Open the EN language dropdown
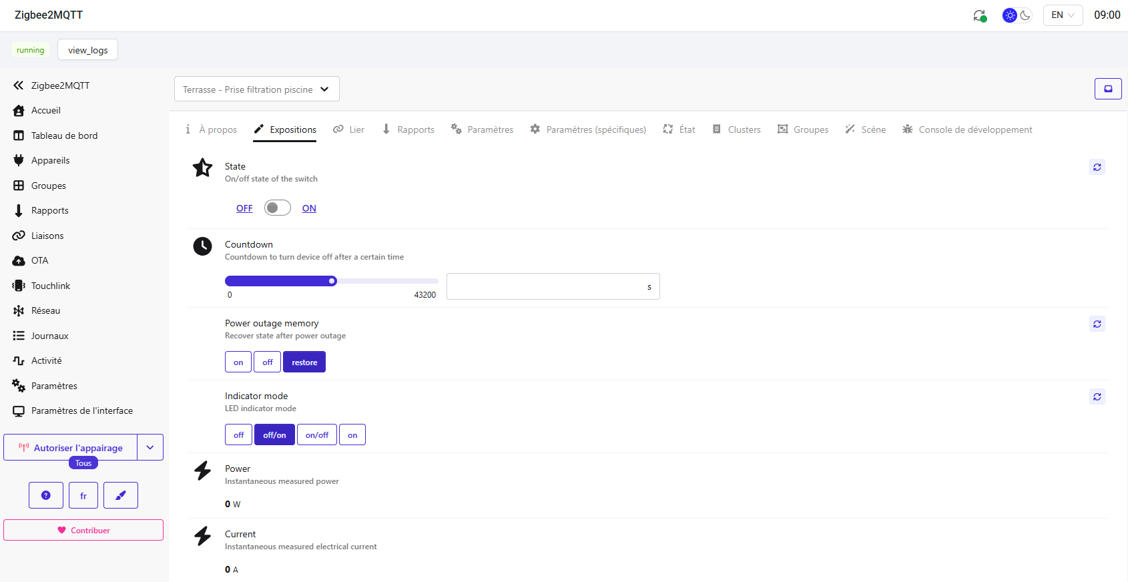This screenshot has height=582, width=1128. (1063, 15)
